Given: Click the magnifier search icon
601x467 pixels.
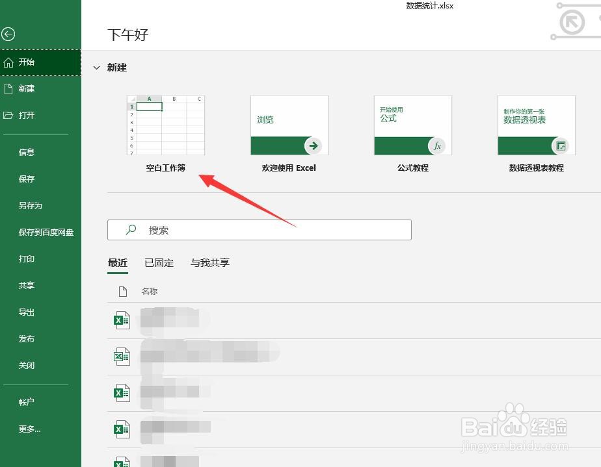Looking at the screenshot, I should pos(131,230).
